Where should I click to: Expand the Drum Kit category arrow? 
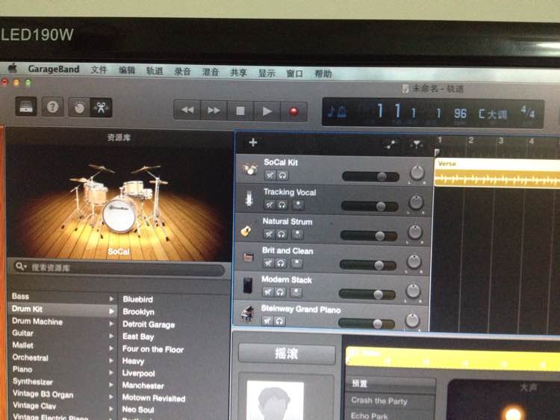tap(112, 311)
